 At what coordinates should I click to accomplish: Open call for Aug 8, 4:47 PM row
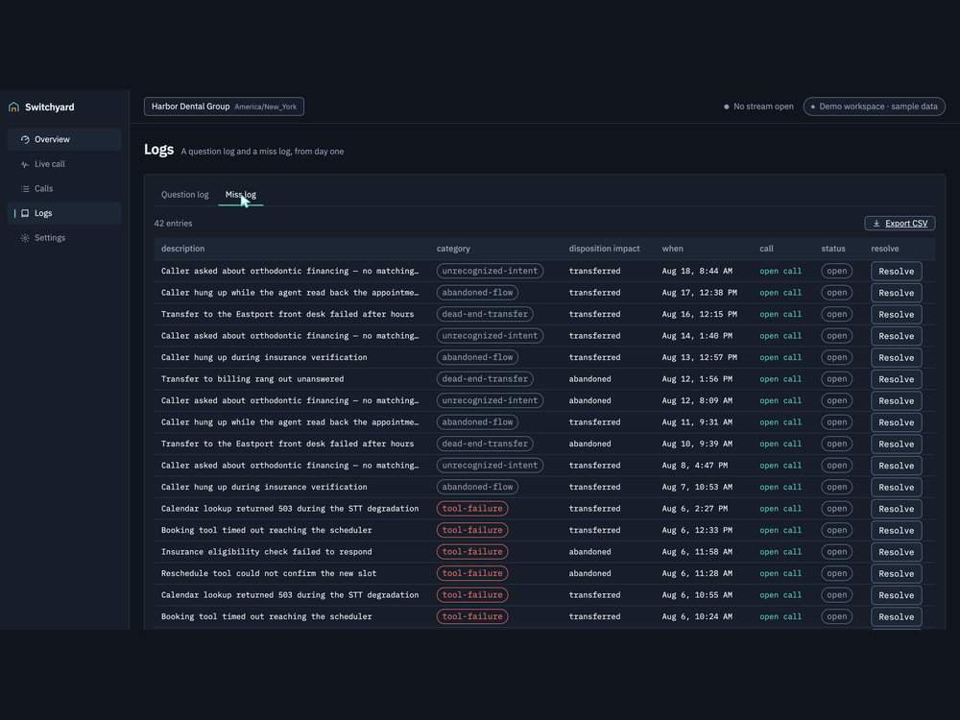[780, 466]
